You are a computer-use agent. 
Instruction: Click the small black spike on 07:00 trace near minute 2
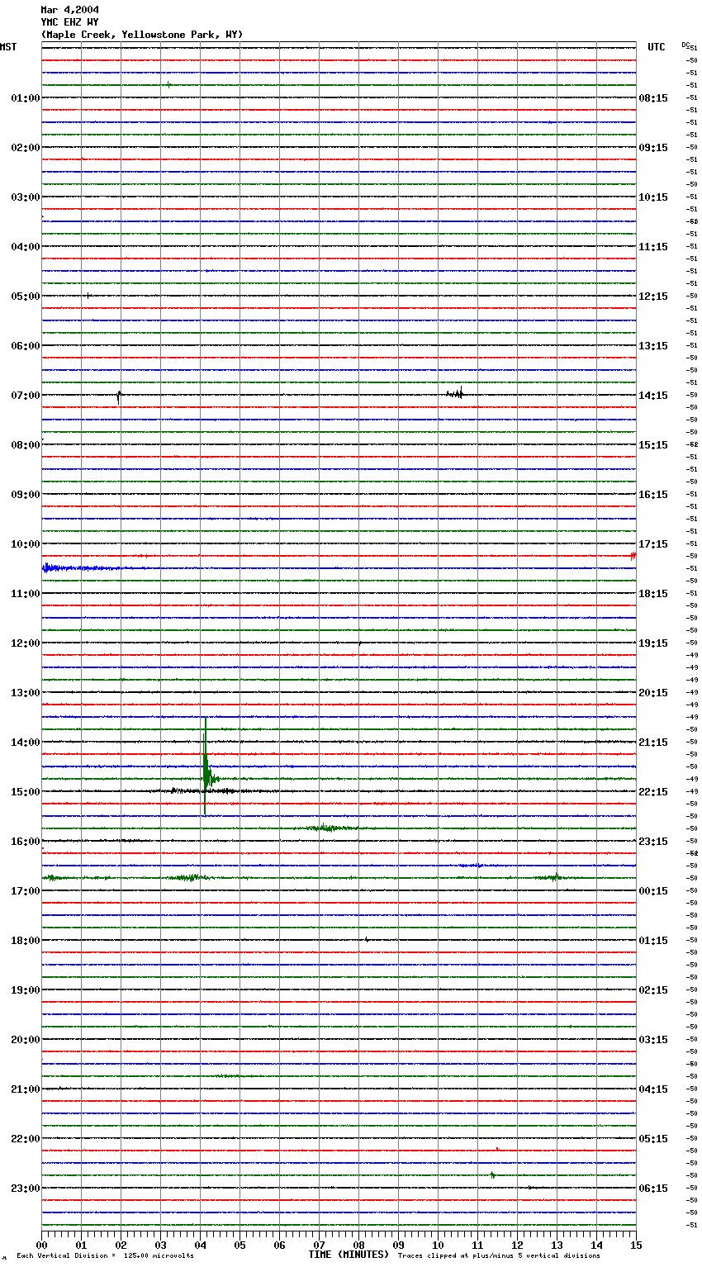pyautogui.click(x=119, y=396)
